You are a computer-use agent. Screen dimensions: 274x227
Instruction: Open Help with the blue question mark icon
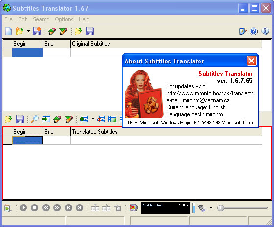pos(254,31)
